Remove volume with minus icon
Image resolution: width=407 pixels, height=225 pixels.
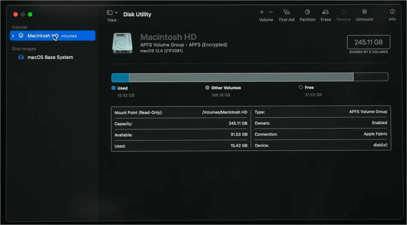(x=271, y=12)
